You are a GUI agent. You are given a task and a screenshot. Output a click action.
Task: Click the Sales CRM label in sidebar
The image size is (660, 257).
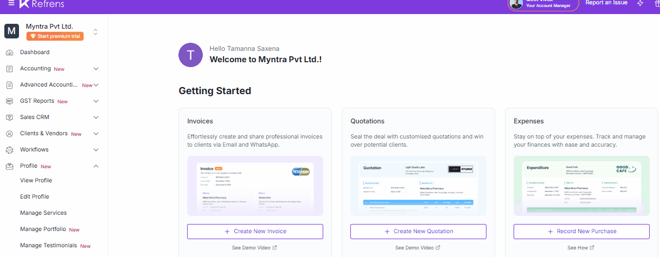coord(35,117)
